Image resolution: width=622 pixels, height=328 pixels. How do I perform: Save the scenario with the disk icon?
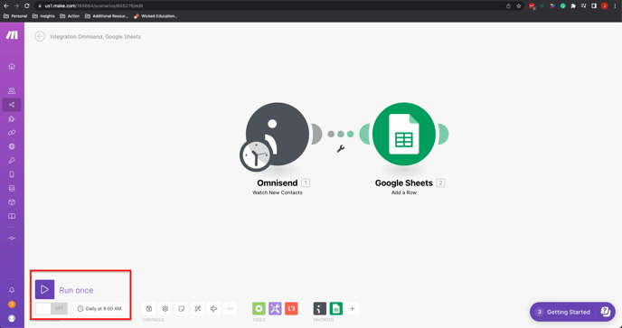coord(149,308)
